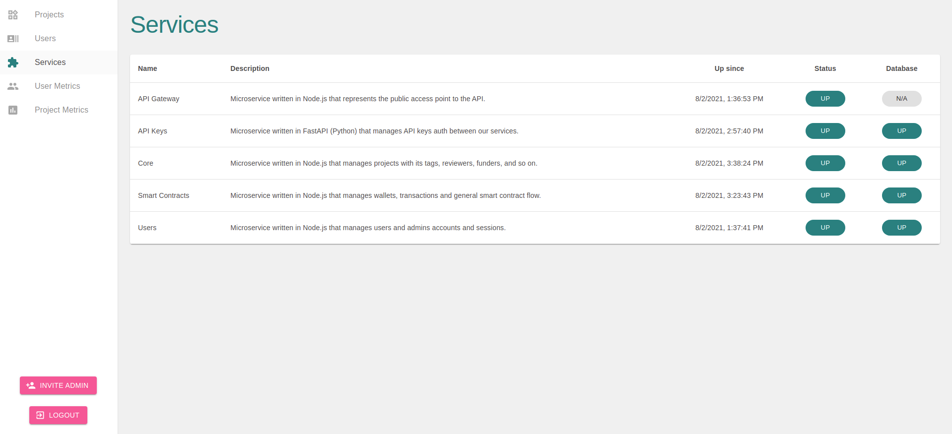952x434 pixels.
Task: Click the Project Metrics bar chart icon
Action: click(x=13, y=110)
